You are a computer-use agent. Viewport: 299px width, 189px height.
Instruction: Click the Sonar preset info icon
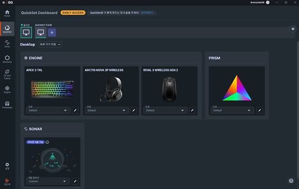(47, 142)
